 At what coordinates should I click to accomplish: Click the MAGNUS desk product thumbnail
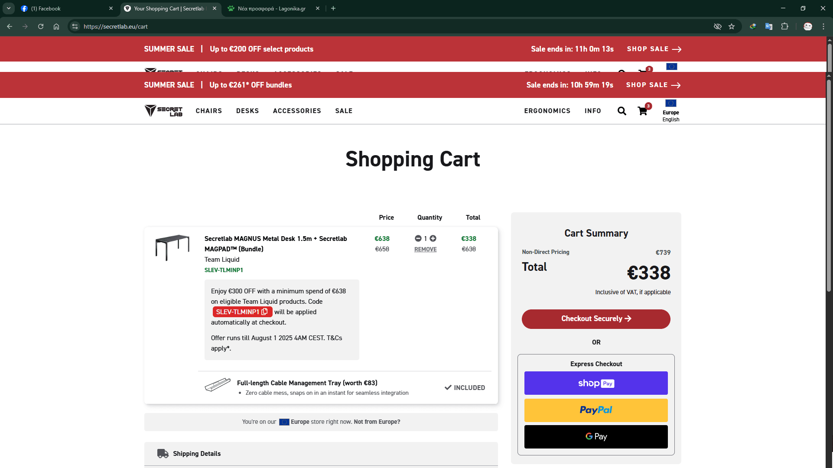(x=172, y=247)
